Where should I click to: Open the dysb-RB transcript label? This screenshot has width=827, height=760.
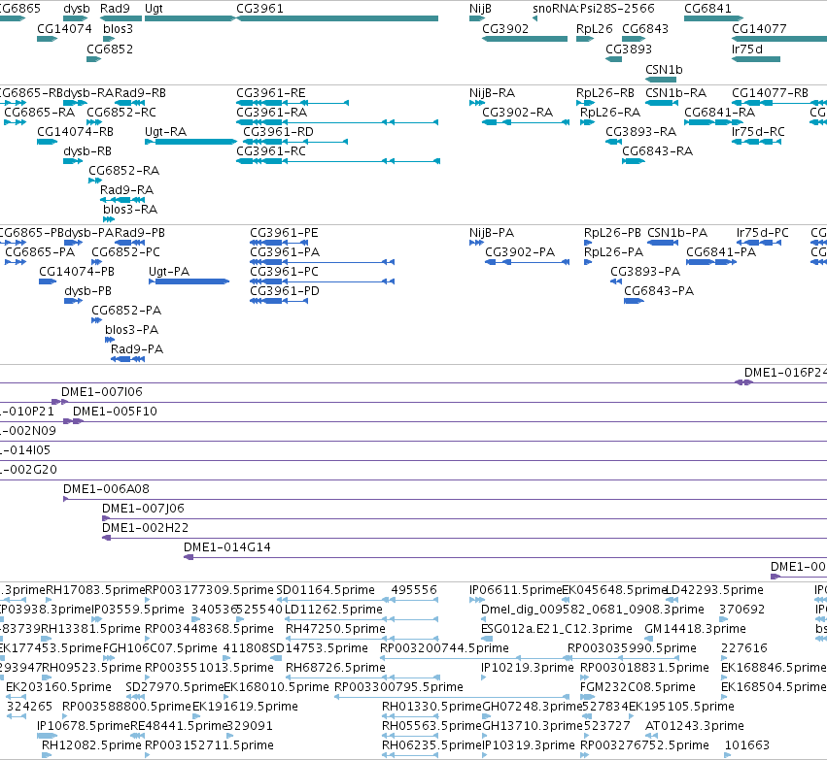[x=87, y=151]
